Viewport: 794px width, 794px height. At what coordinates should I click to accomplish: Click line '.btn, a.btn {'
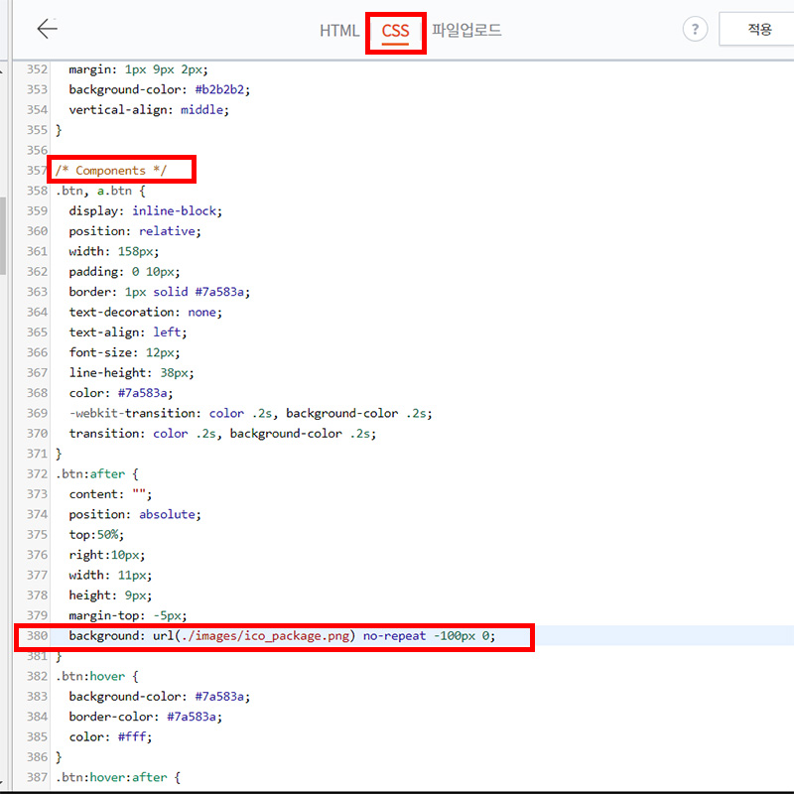coord(101,191)
